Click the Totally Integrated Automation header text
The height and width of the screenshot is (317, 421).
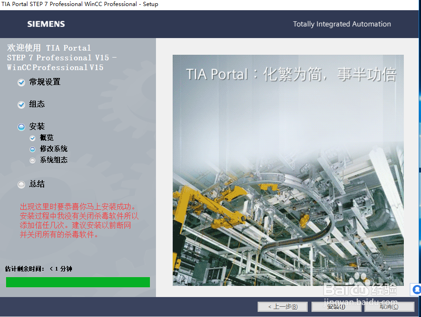point(342,24)
